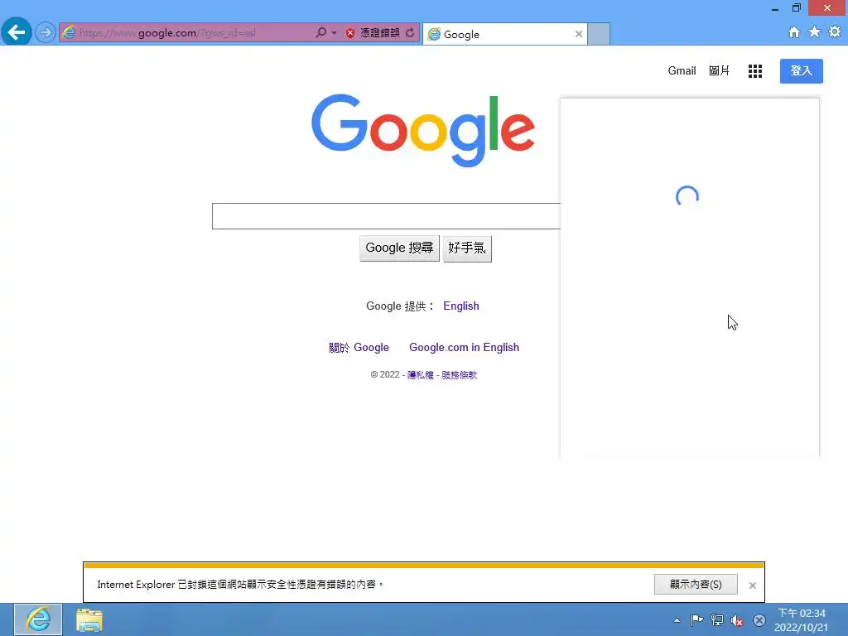Close the Google tab
This screenshot has width=848, height=636.
point(579,34)
